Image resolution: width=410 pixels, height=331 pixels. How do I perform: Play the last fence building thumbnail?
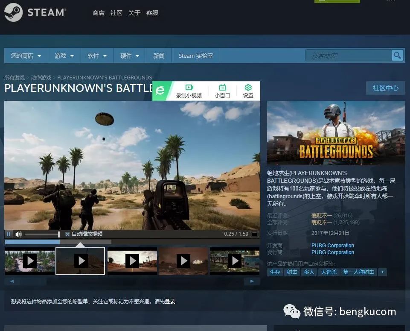tap(235, 261)
